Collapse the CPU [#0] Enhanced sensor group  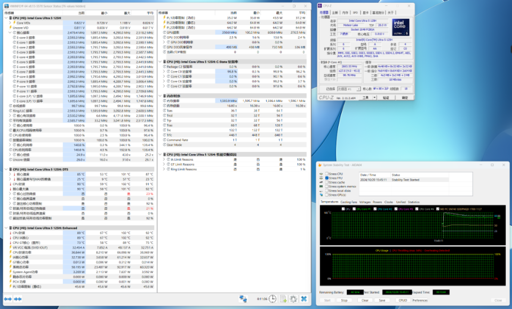point(6,228)
